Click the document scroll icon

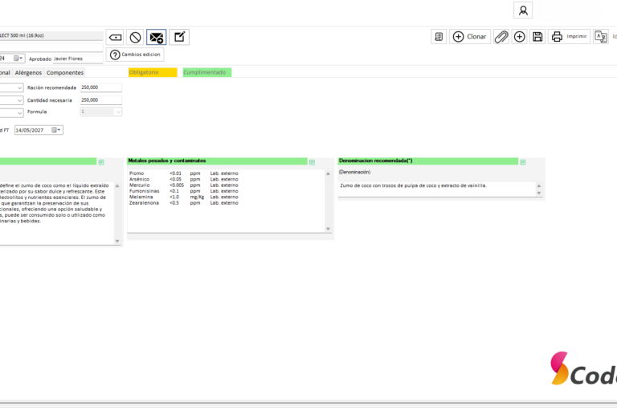pyautogui.click(x=439, y=37)
